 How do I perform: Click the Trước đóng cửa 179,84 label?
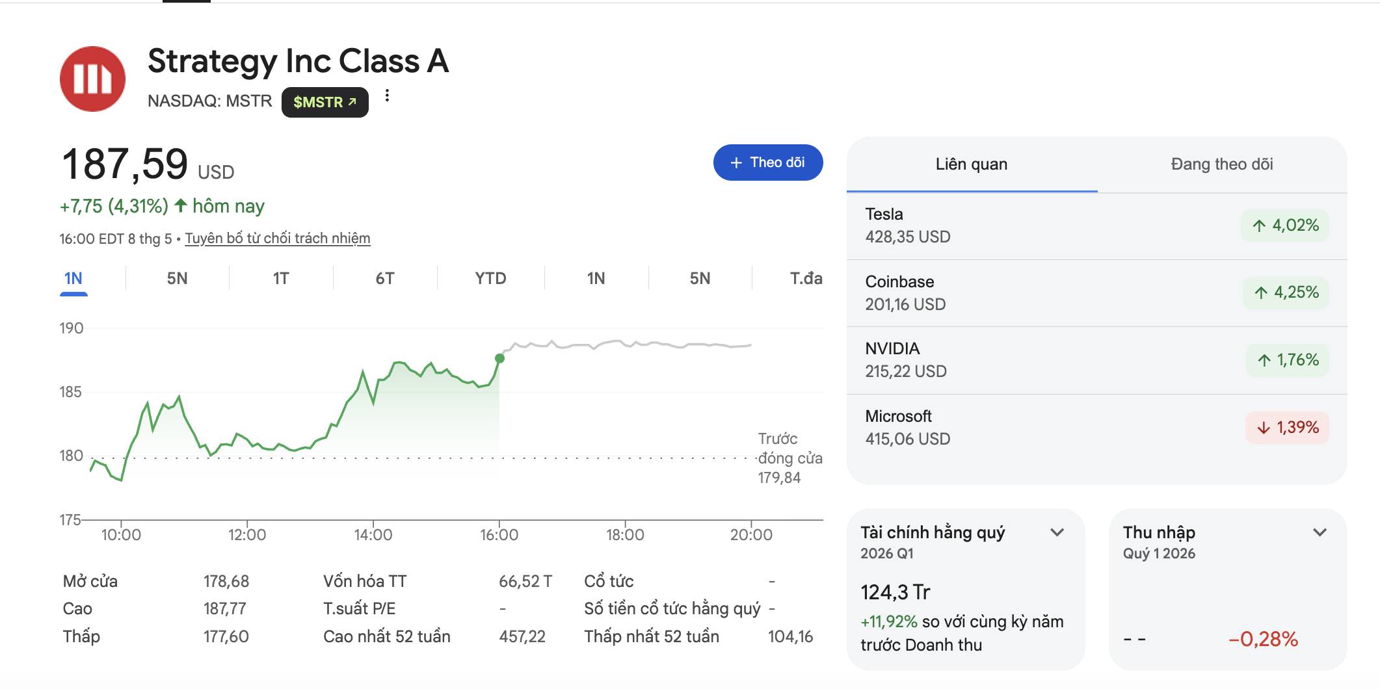pyautogui.click(x=790, y=458)
